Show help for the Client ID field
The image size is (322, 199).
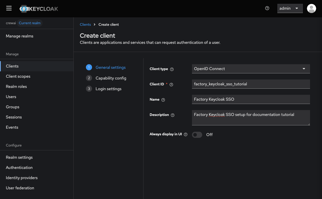pos(171,84)
